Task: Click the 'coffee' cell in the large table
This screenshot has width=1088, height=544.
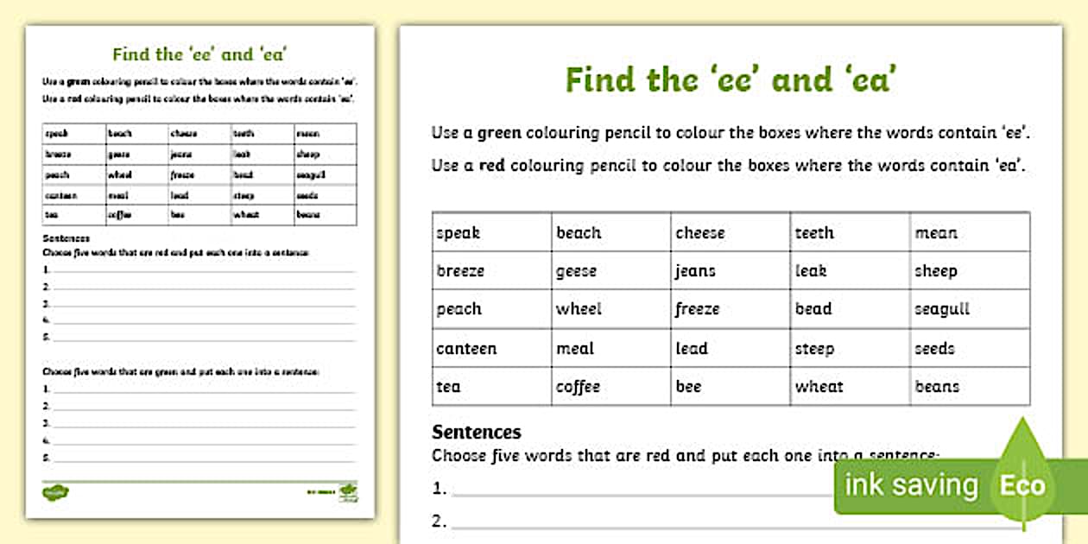Action: click(x=610, y=387)
